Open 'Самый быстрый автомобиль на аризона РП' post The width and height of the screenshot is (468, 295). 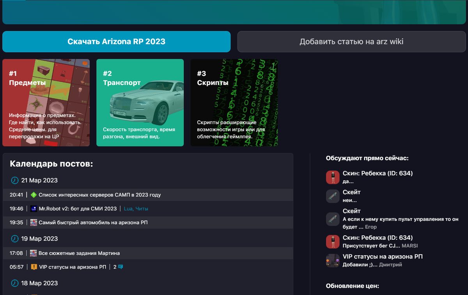point(93,223)
